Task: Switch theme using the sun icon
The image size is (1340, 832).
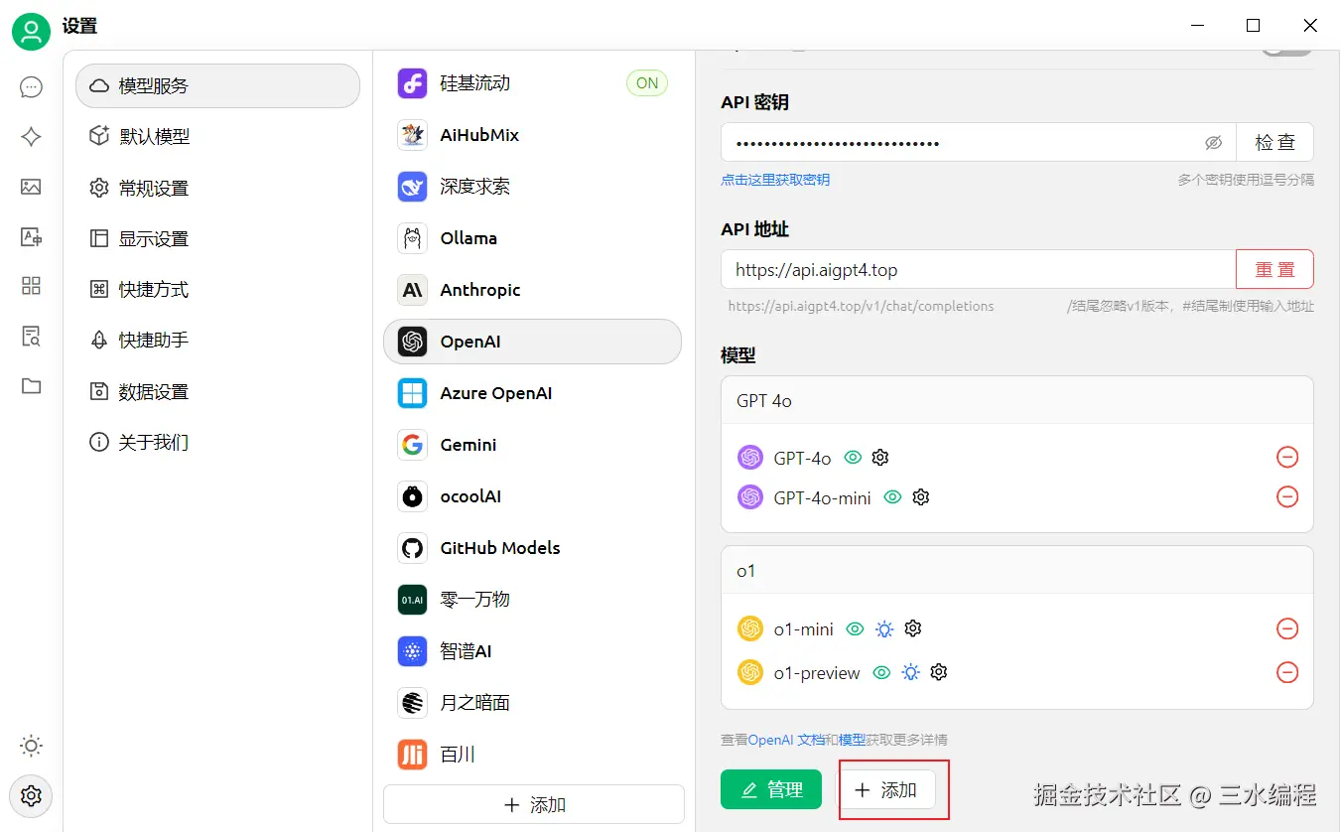Action: [32, 746]
